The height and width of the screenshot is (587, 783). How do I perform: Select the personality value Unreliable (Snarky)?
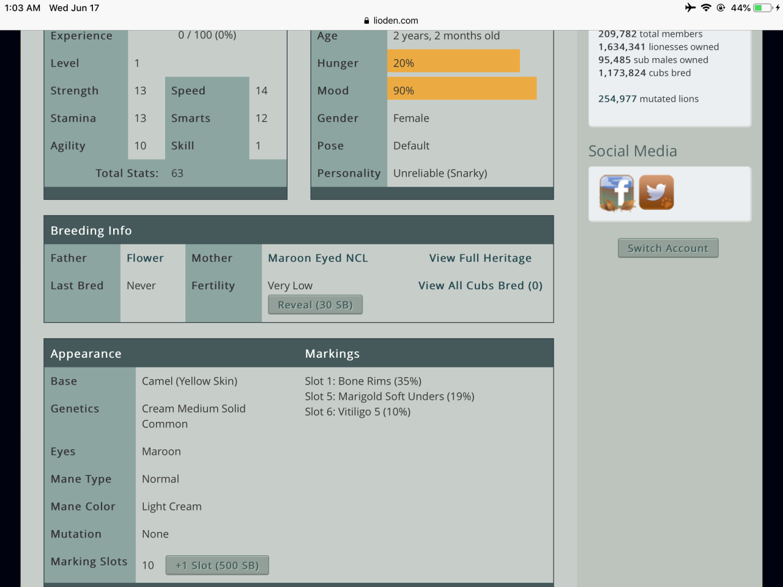click(x=440, y=173)
